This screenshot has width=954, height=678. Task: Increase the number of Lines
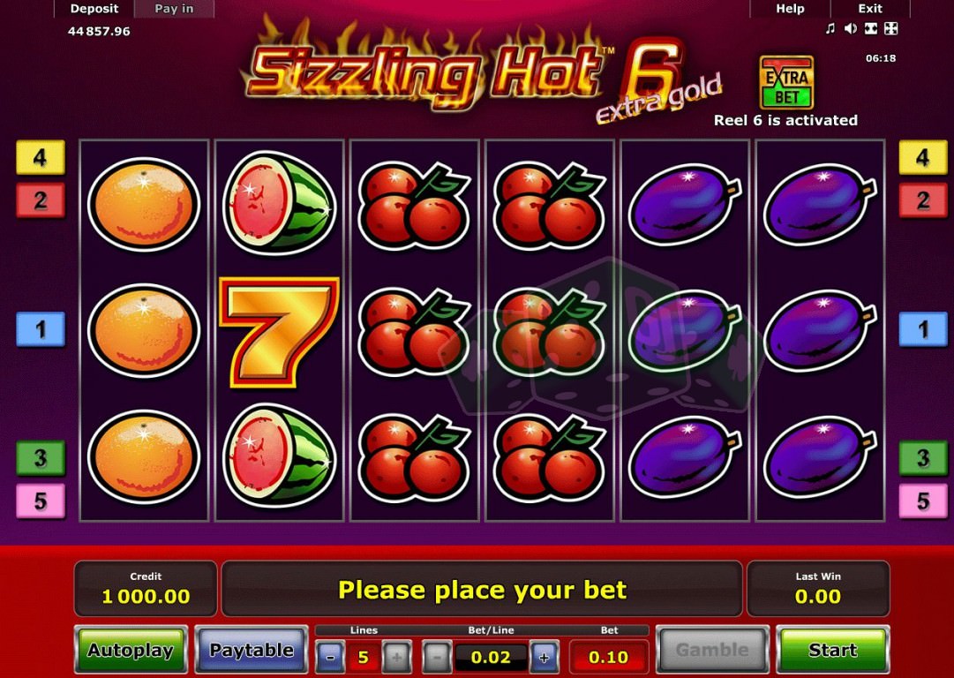pos(396,658)
